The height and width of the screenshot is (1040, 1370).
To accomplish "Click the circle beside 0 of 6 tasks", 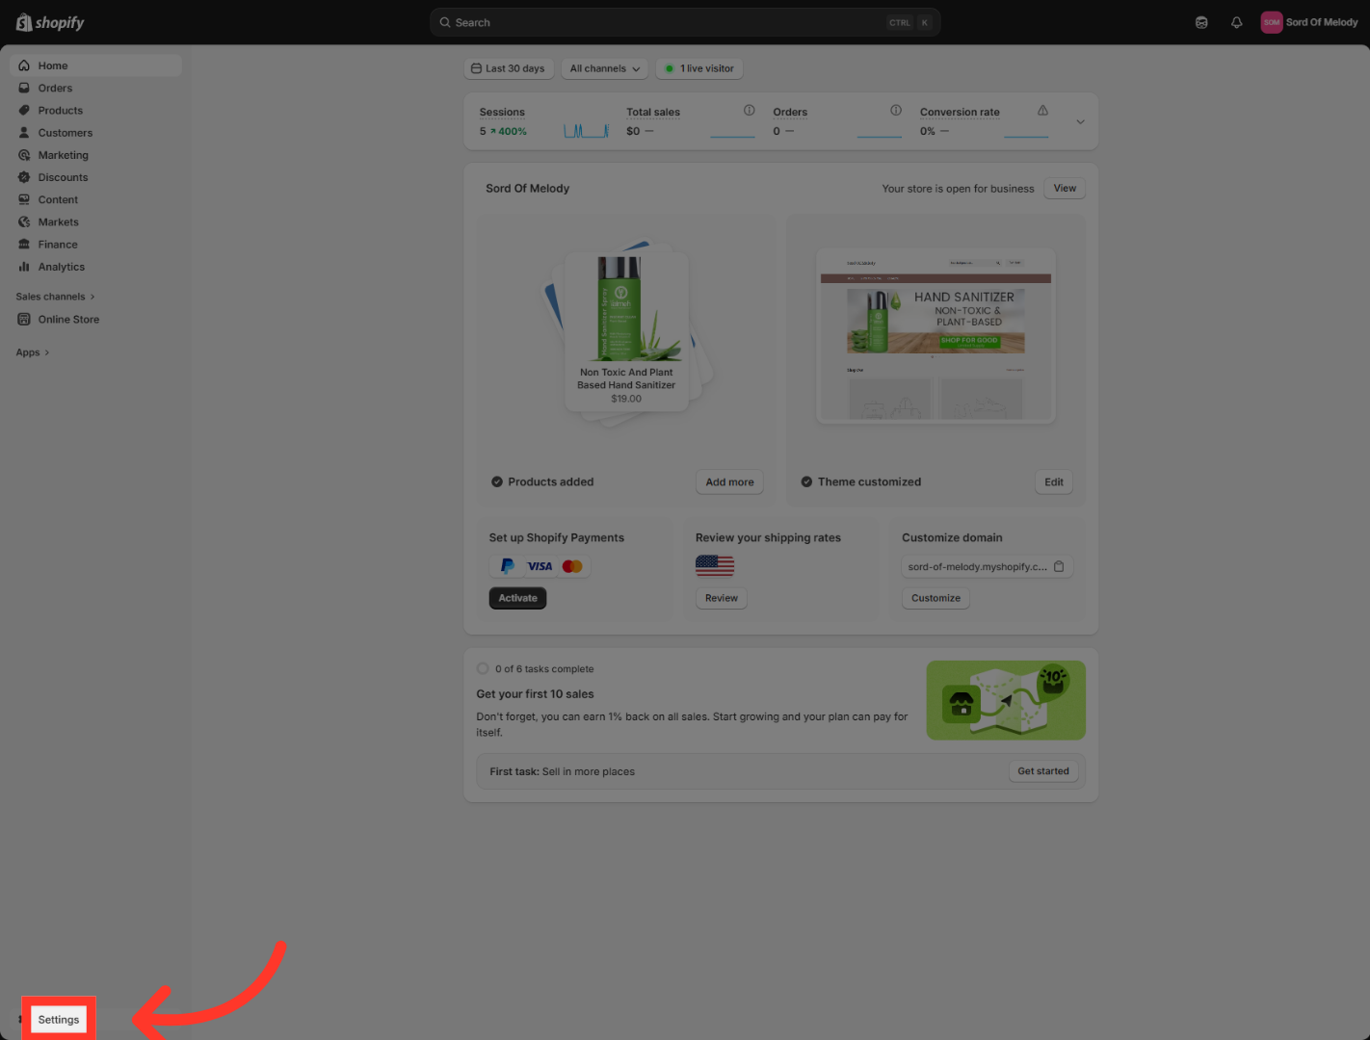I will [x=483, y=668].
